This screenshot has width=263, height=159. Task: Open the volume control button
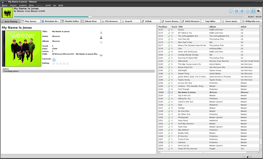258,11
